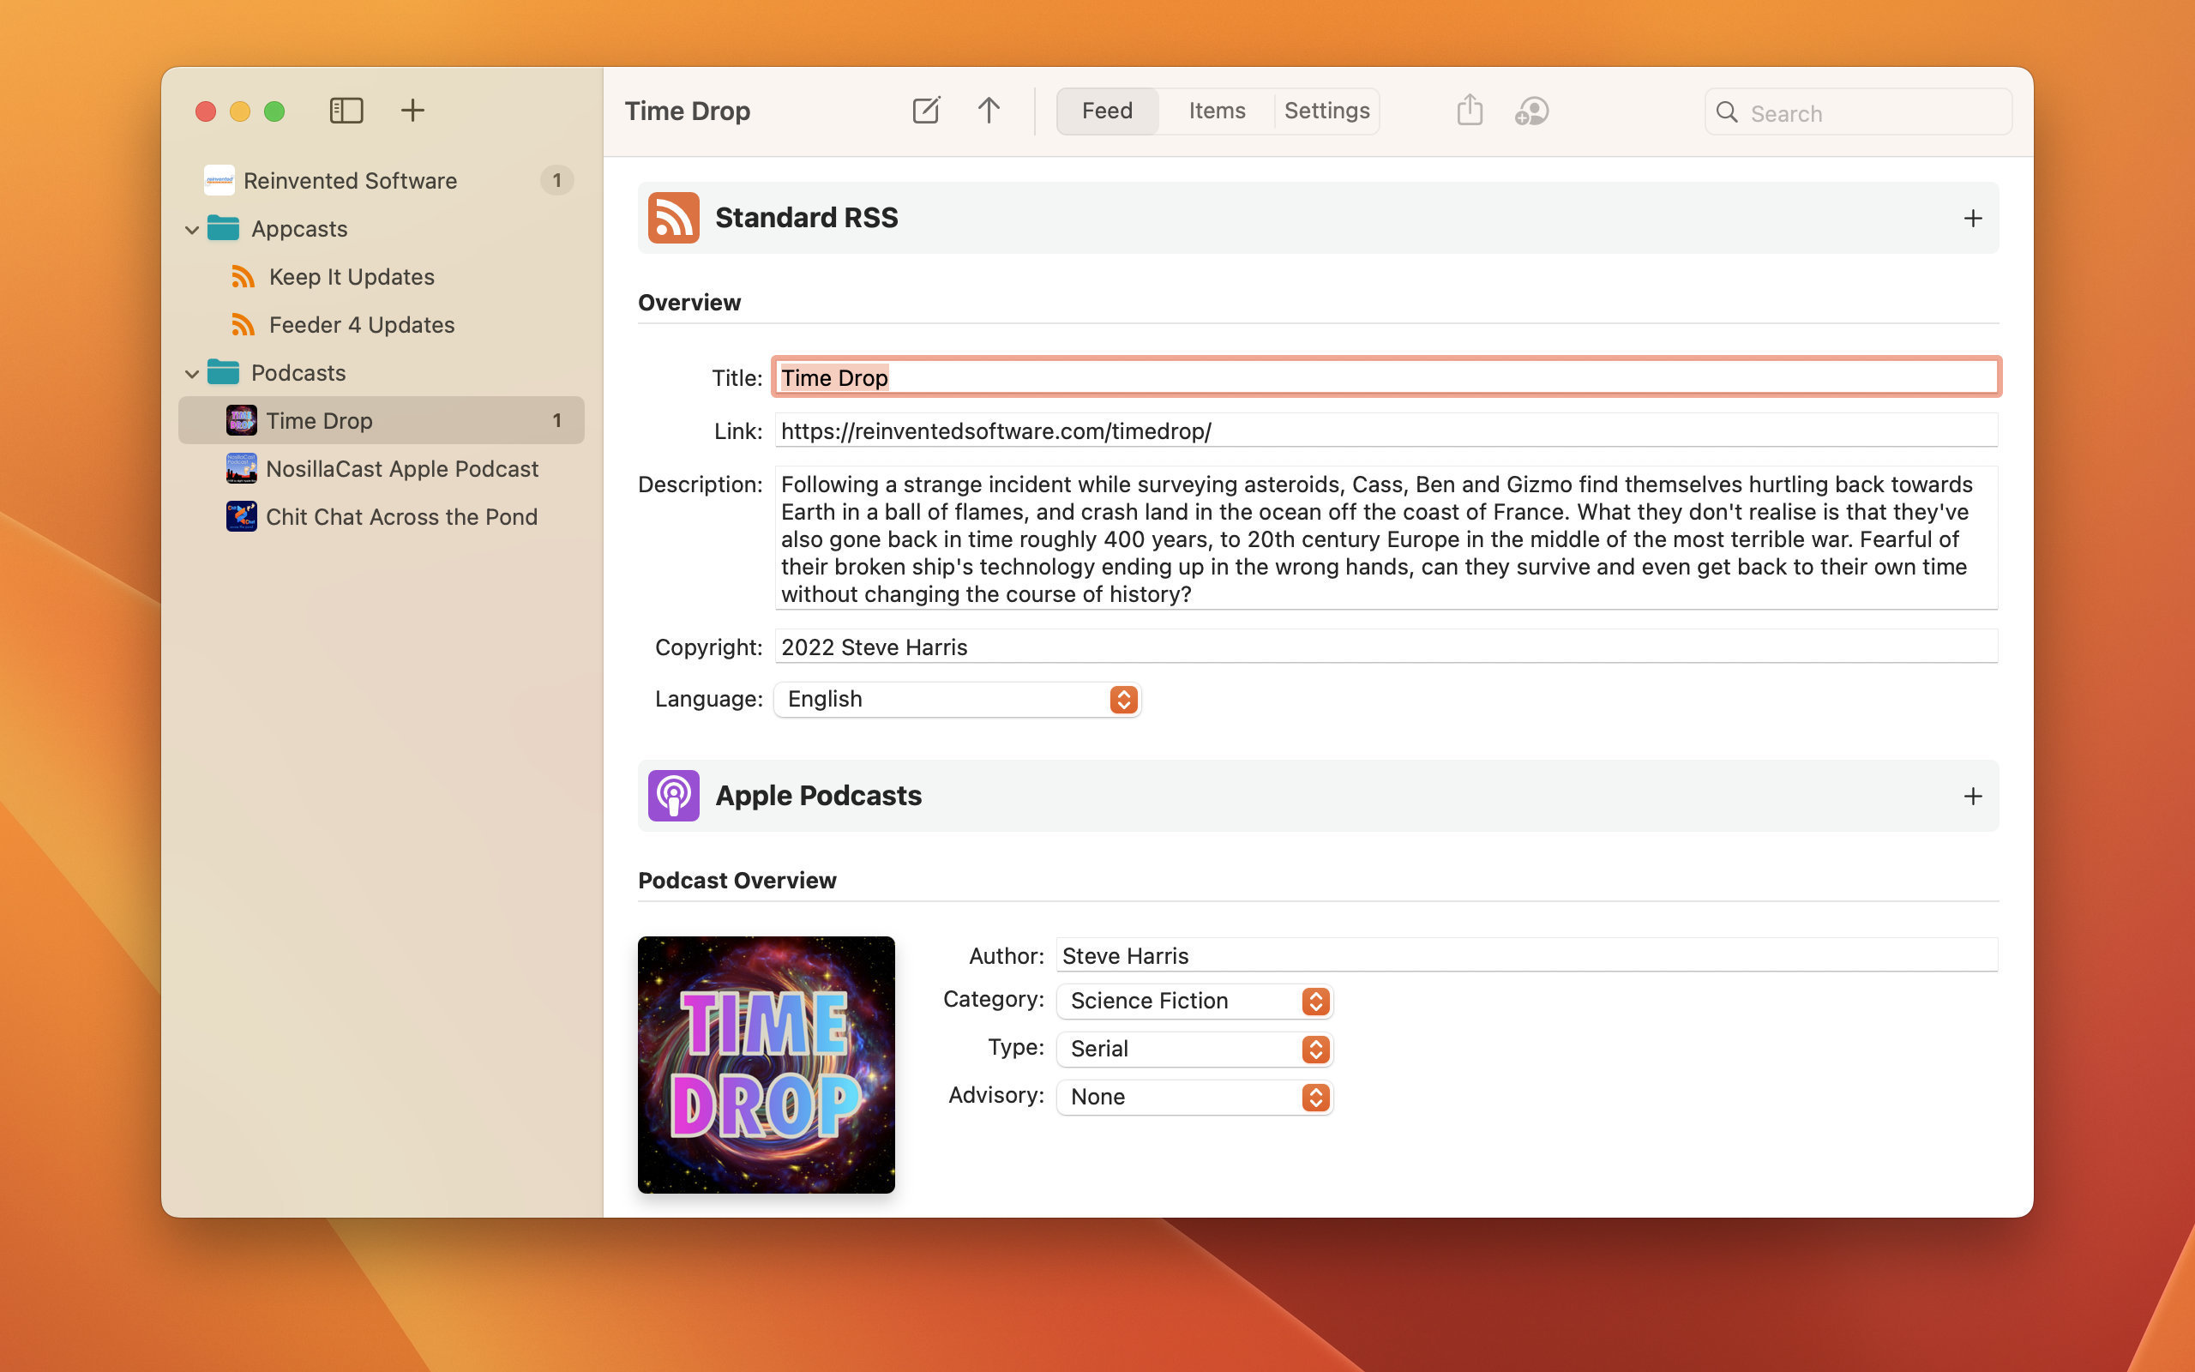Switch to the Items tab
The width and height of the screenshot is (2195, 1372).
coord(1217,111)
